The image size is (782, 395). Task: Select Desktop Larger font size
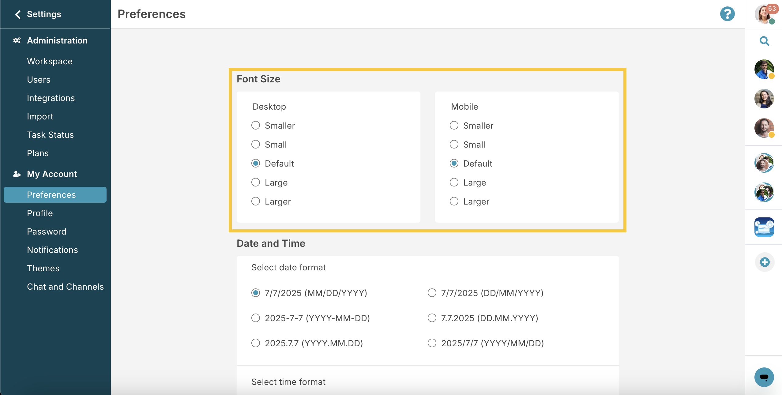pyautogui.click(x=256, y=201)
